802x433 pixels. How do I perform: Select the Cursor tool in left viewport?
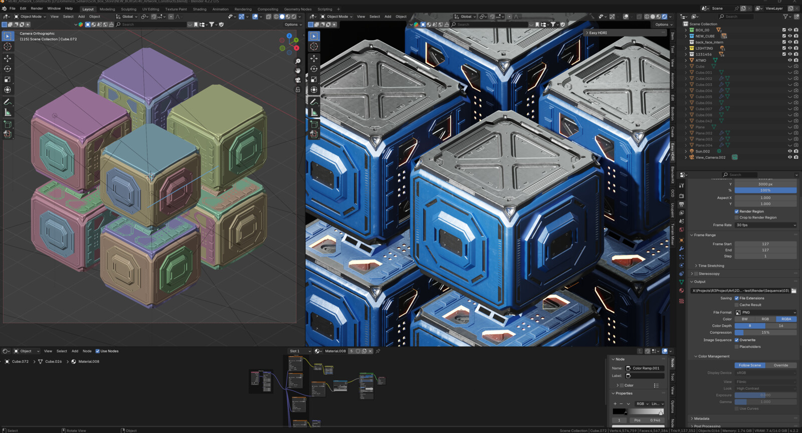[8, 47]
